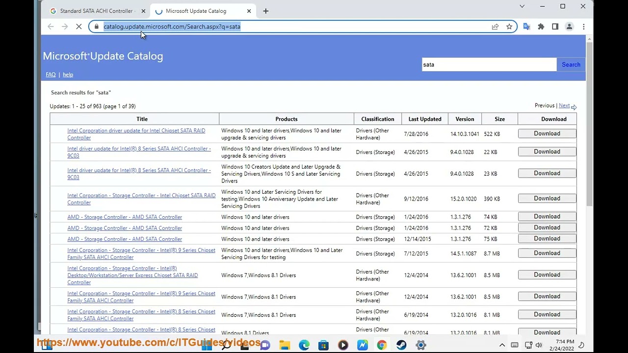Expand the tab search chevron in Chrome

click(522, 6)
